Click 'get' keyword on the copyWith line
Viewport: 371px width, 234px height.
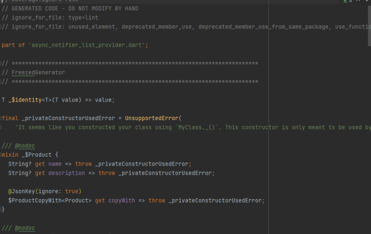100,200
